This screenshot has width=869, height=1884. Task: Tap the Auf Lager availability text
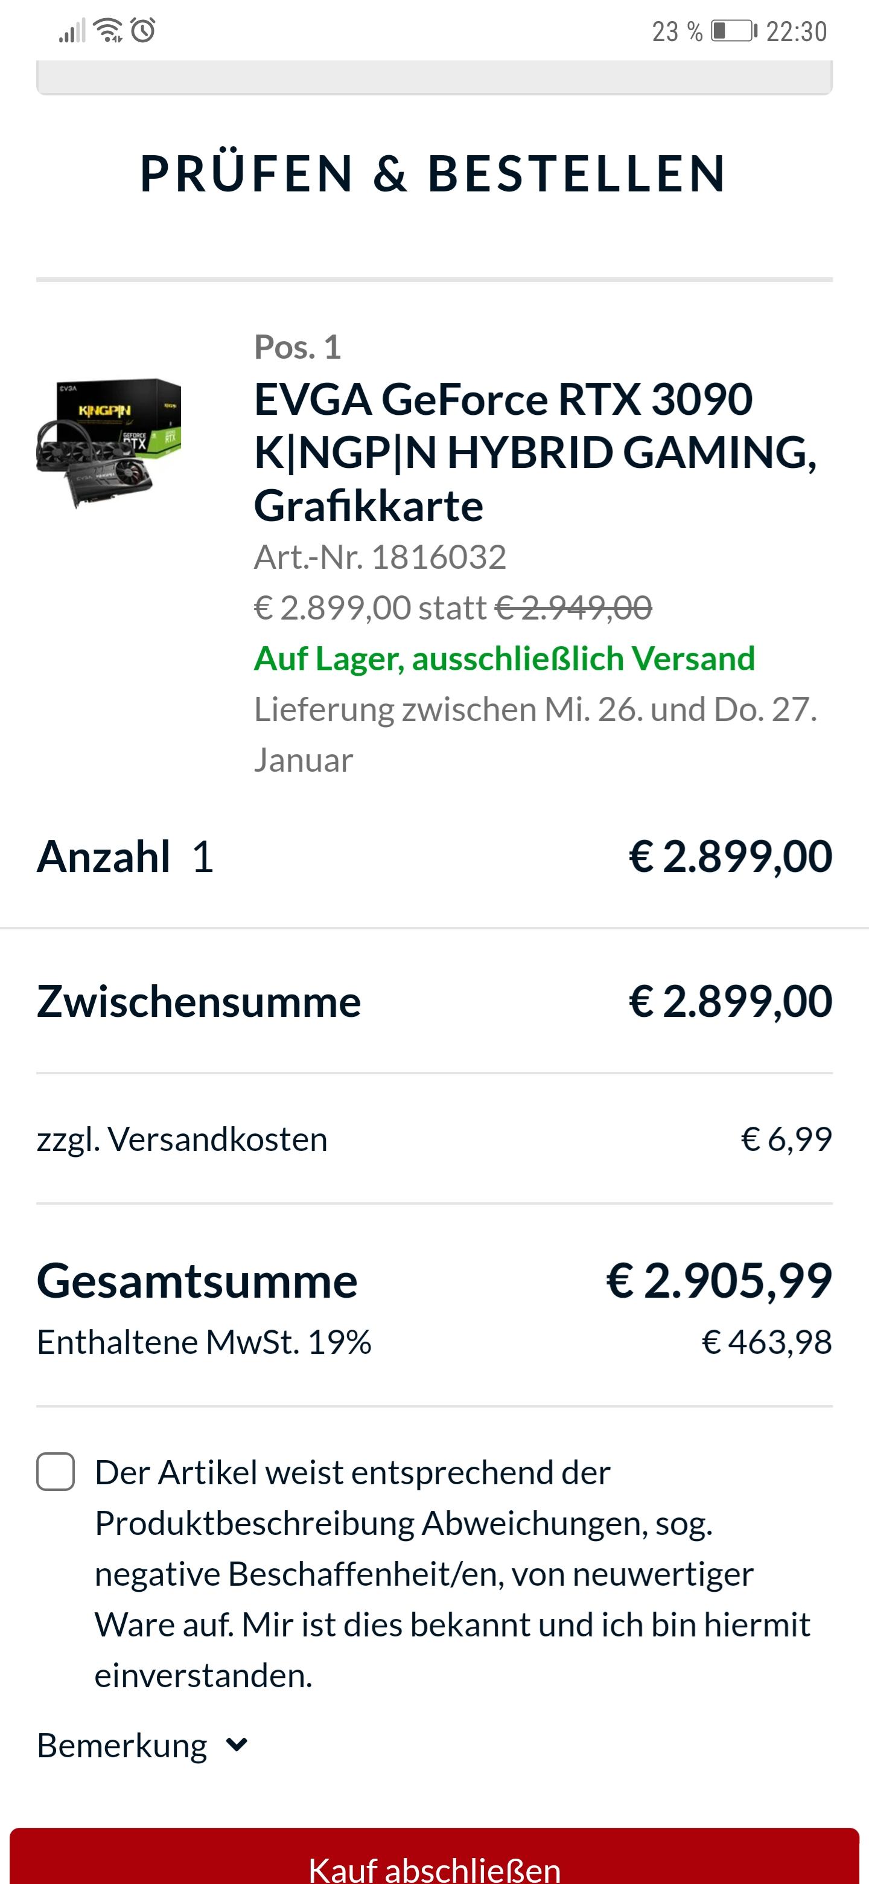pyautogui.click(x=503, y=658)
